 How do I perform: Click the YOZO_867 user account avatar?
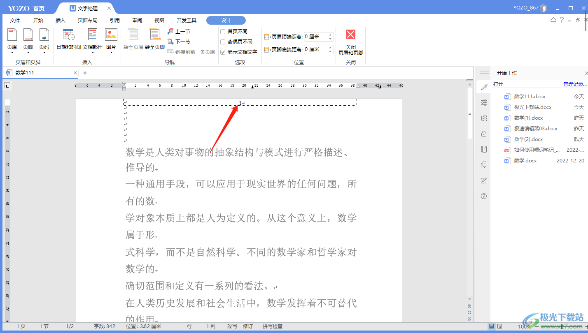[544, 8]
